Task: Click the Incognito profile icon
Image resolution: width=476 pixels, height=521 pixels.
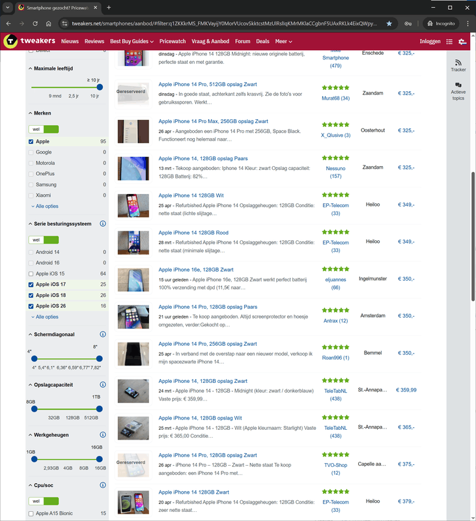Action: (x=441, y=23)
